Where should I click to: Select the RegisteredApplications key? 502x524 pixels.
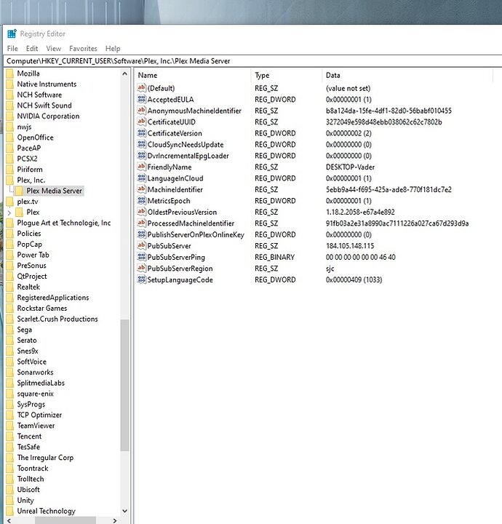(x=53, y=298)
